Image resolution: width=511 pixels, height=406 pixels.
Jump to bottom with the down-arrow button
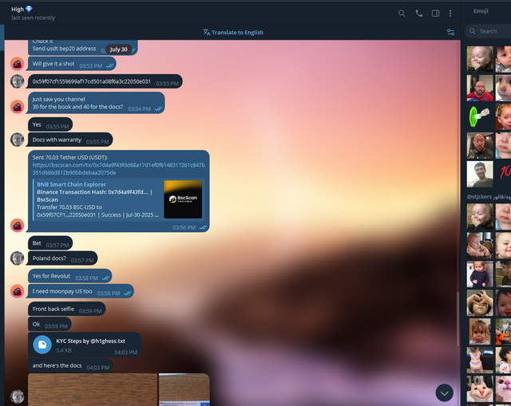point(444,393)
